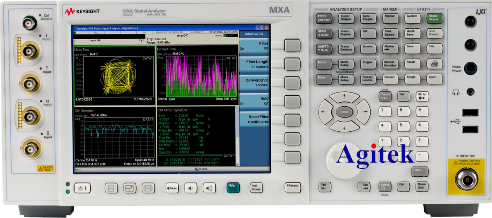Tap the number 7 key

385,112
